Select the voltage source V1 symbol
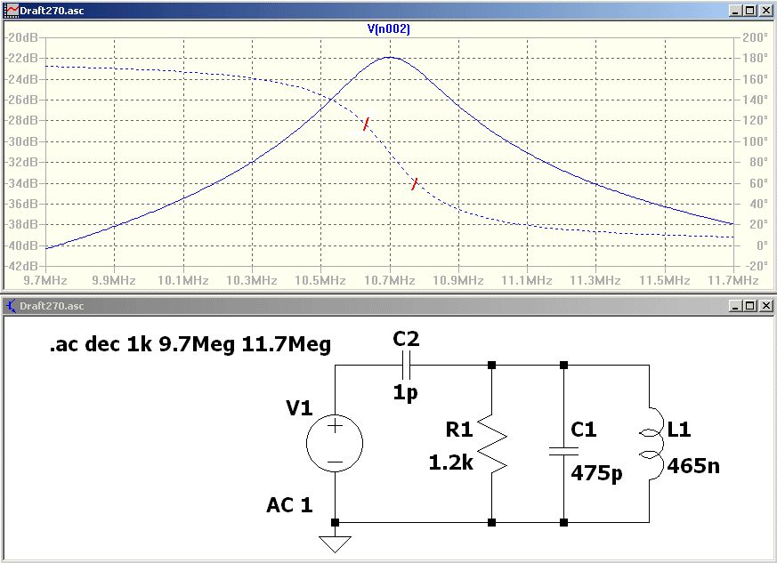This screenshot has height=563, width=777. coord(335,443)
